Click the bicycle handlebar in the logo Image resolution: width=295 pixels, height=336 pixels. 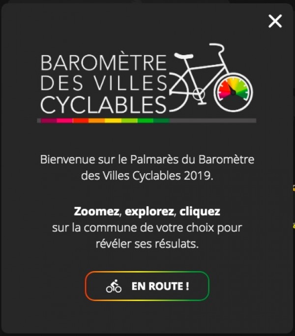tap(217, 48)
